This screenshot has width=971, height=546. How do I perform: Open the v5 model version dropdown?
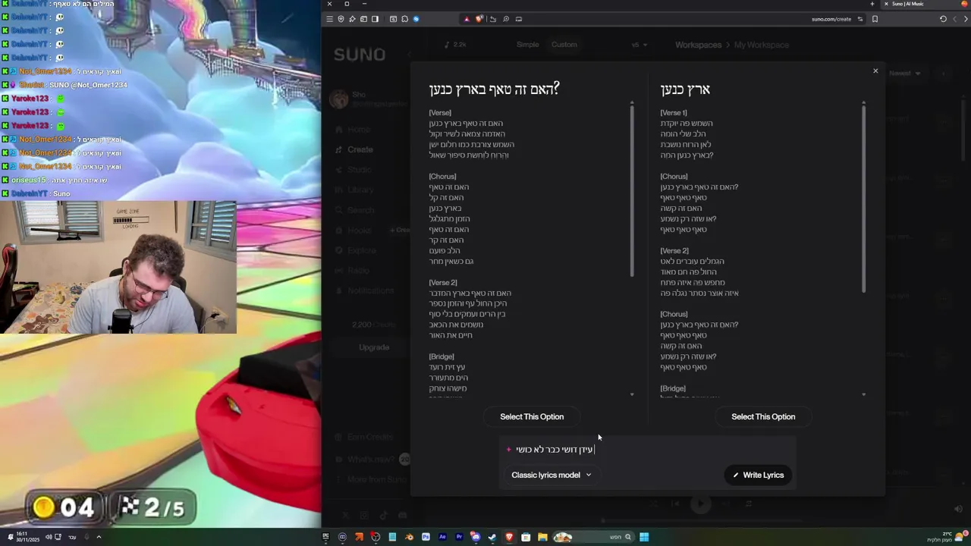(x=639, y=45)
